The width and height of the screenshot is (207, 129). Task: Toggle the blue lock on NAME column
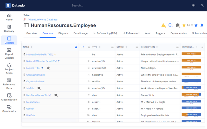coord(76,47)
